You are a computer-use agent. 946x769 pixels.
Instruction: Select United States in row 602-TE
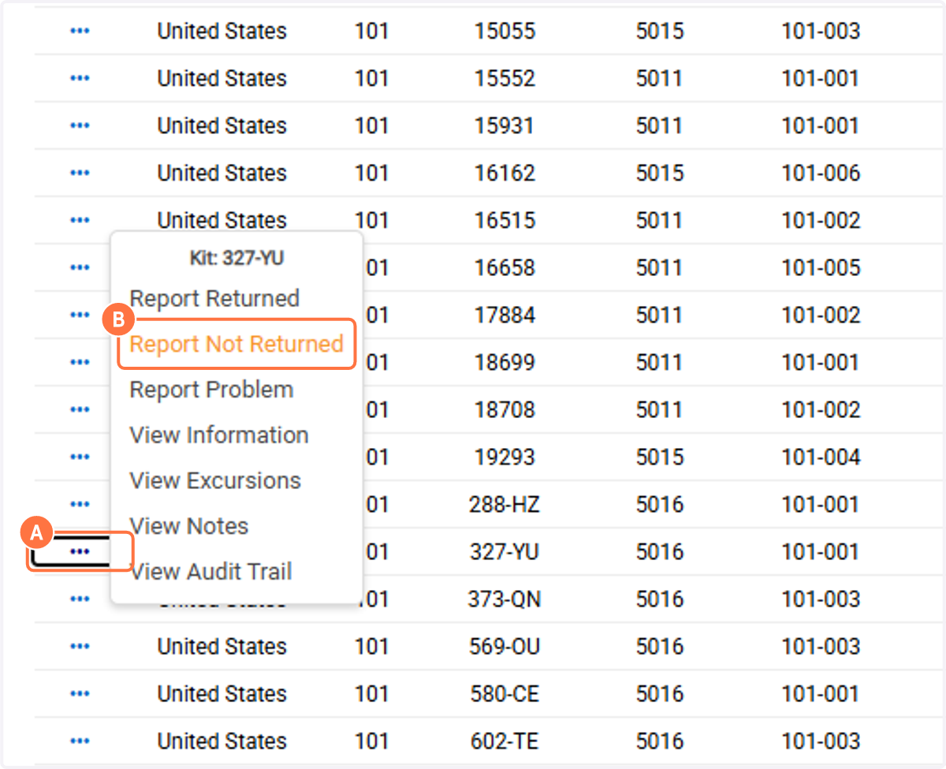(x=222, y=741)
